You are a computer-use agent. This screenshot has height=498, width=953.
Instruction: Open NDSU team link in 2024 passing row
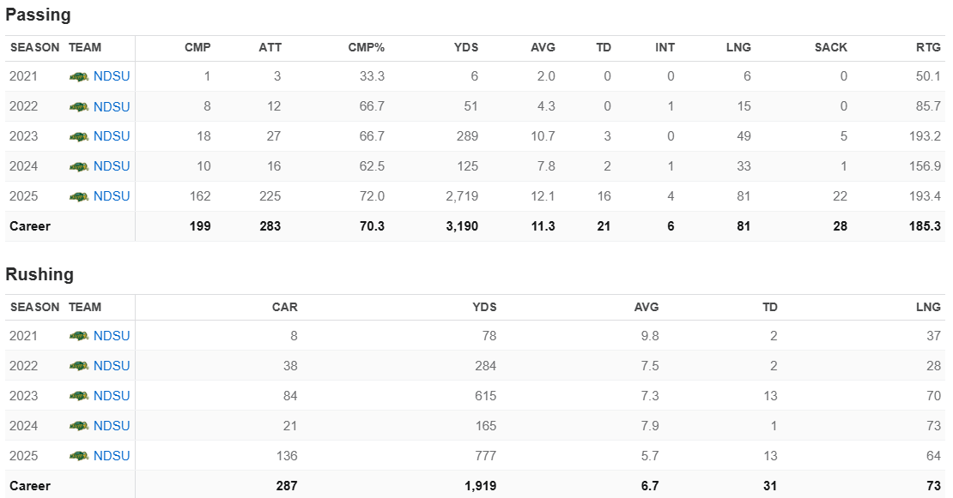[x=112, y=166]
